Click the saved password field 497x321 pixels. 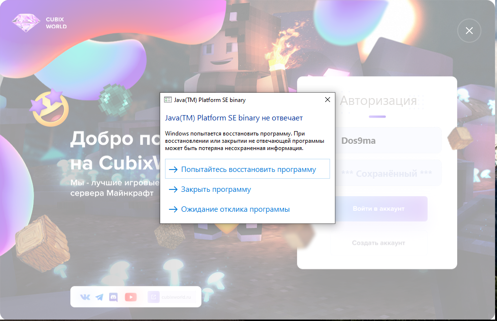388,173
